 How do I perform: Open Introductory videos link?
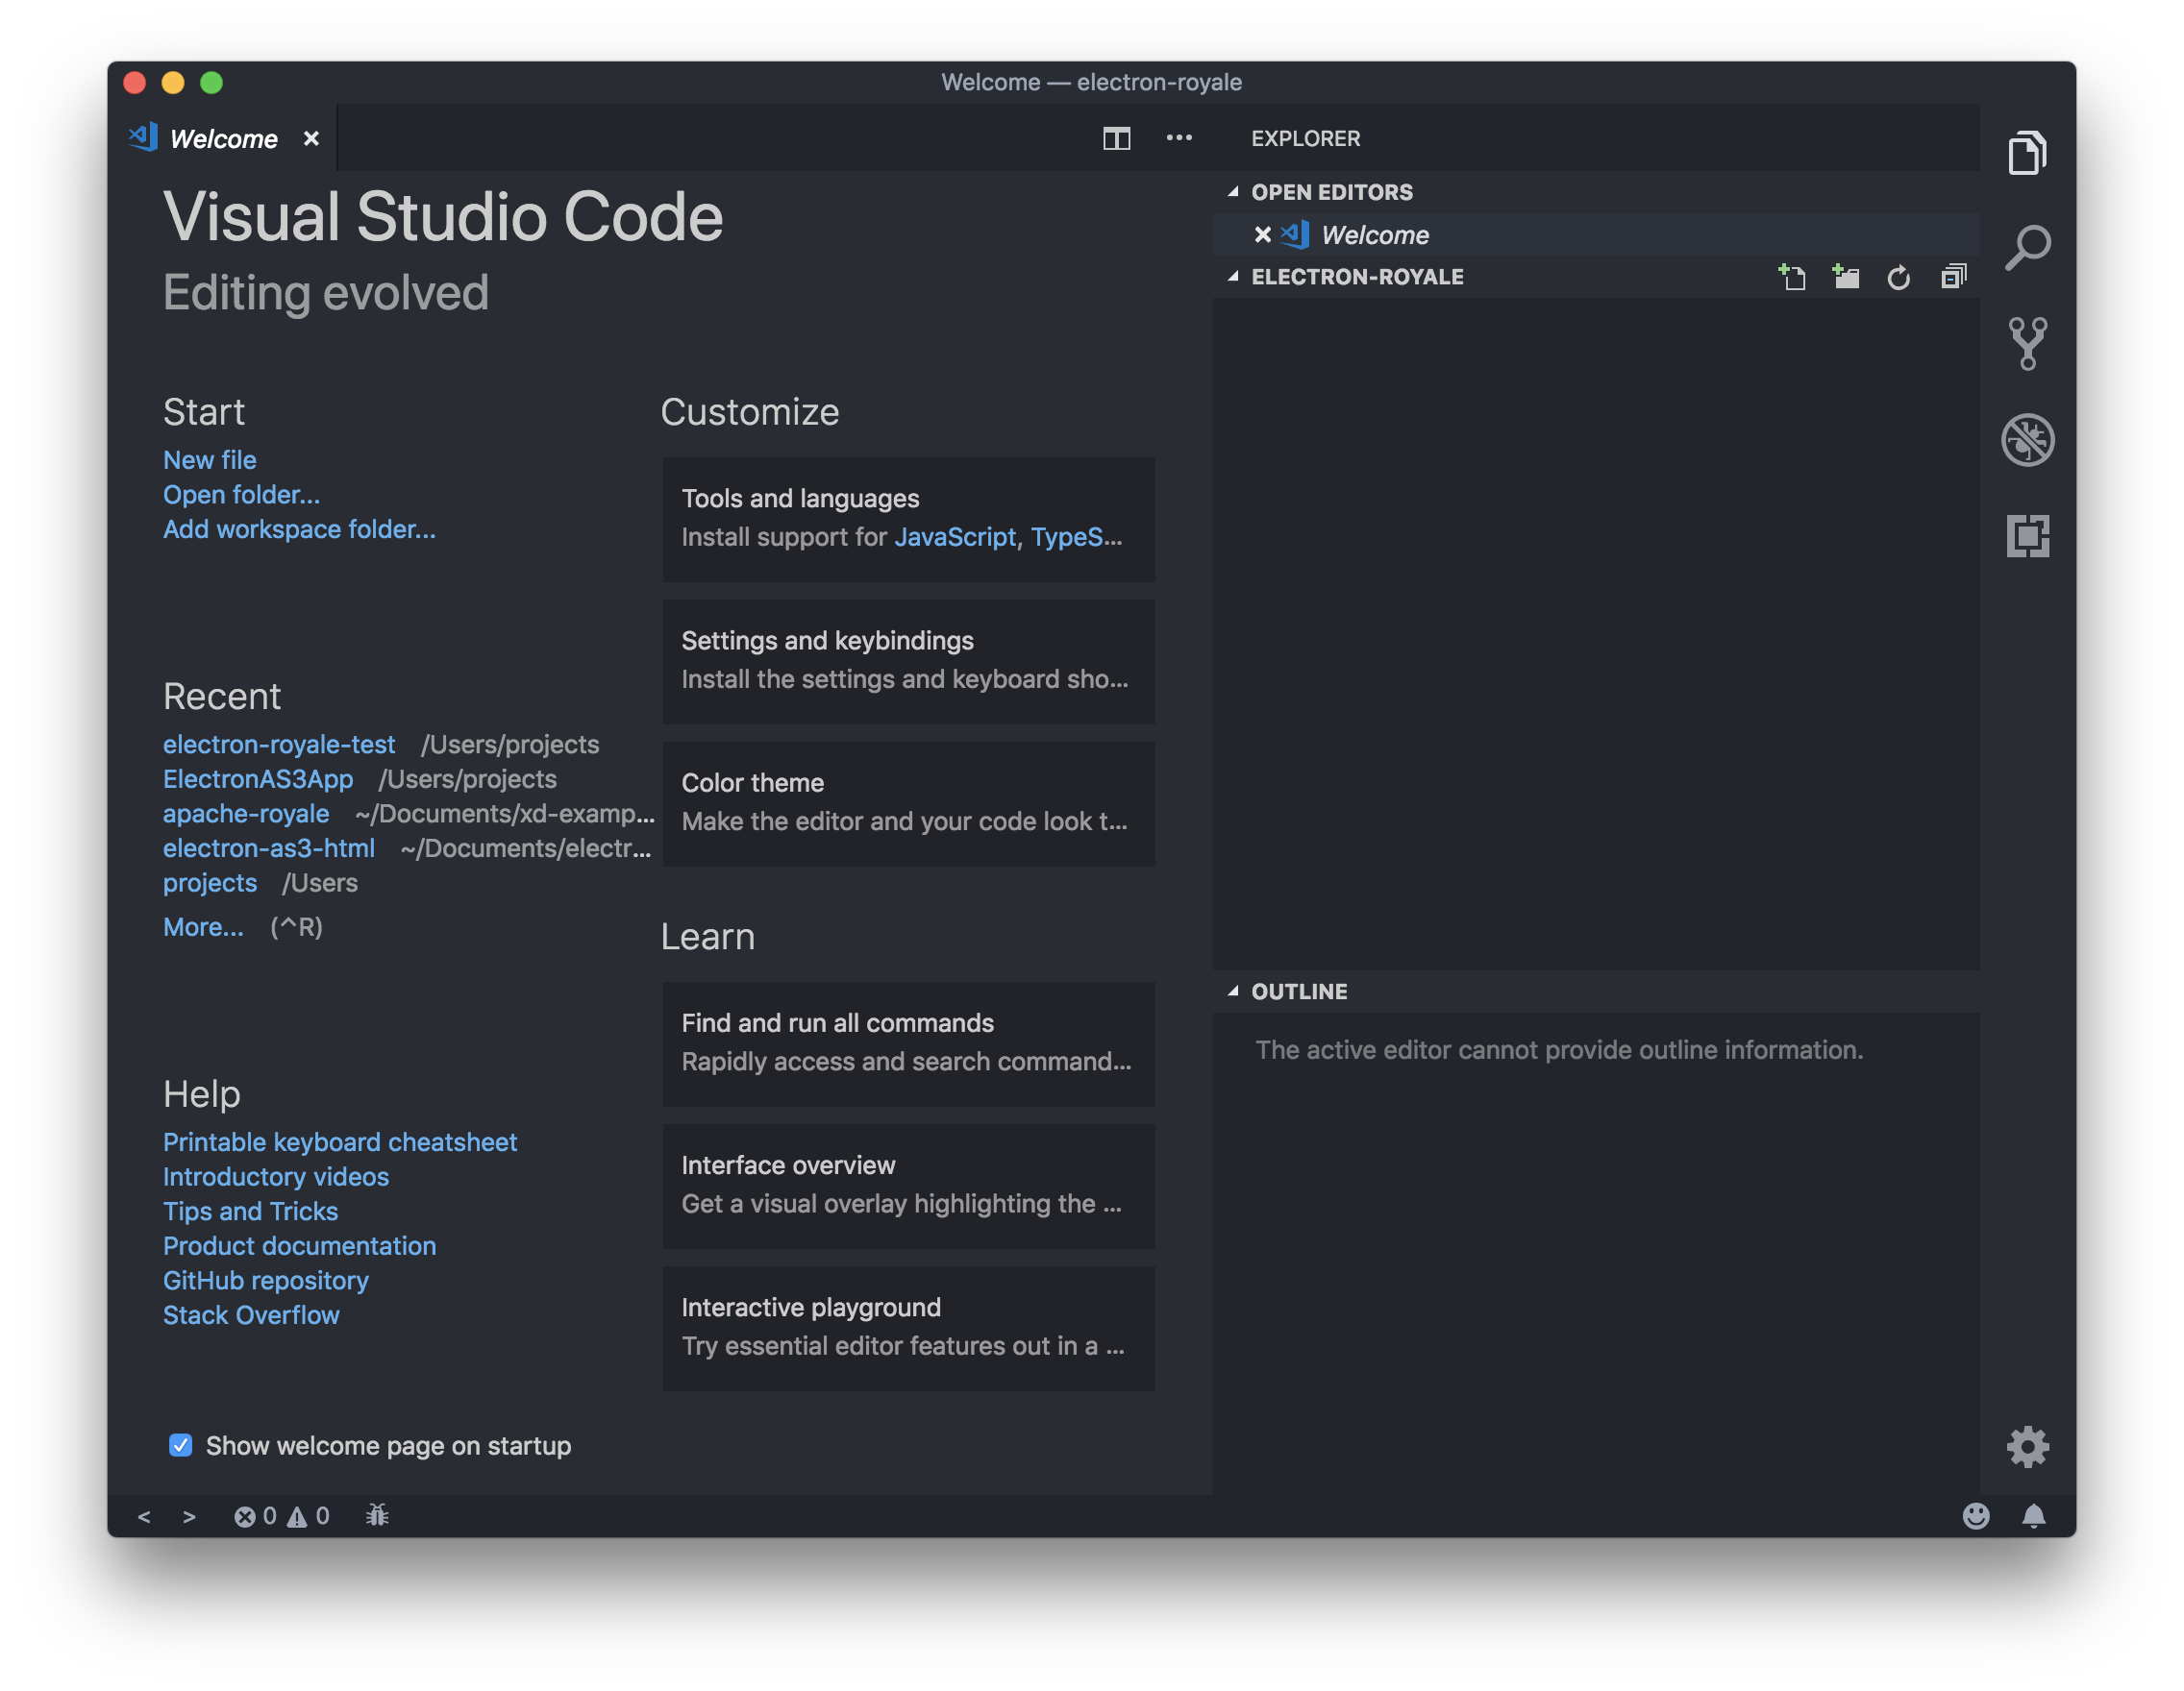tap(276, 1177)
